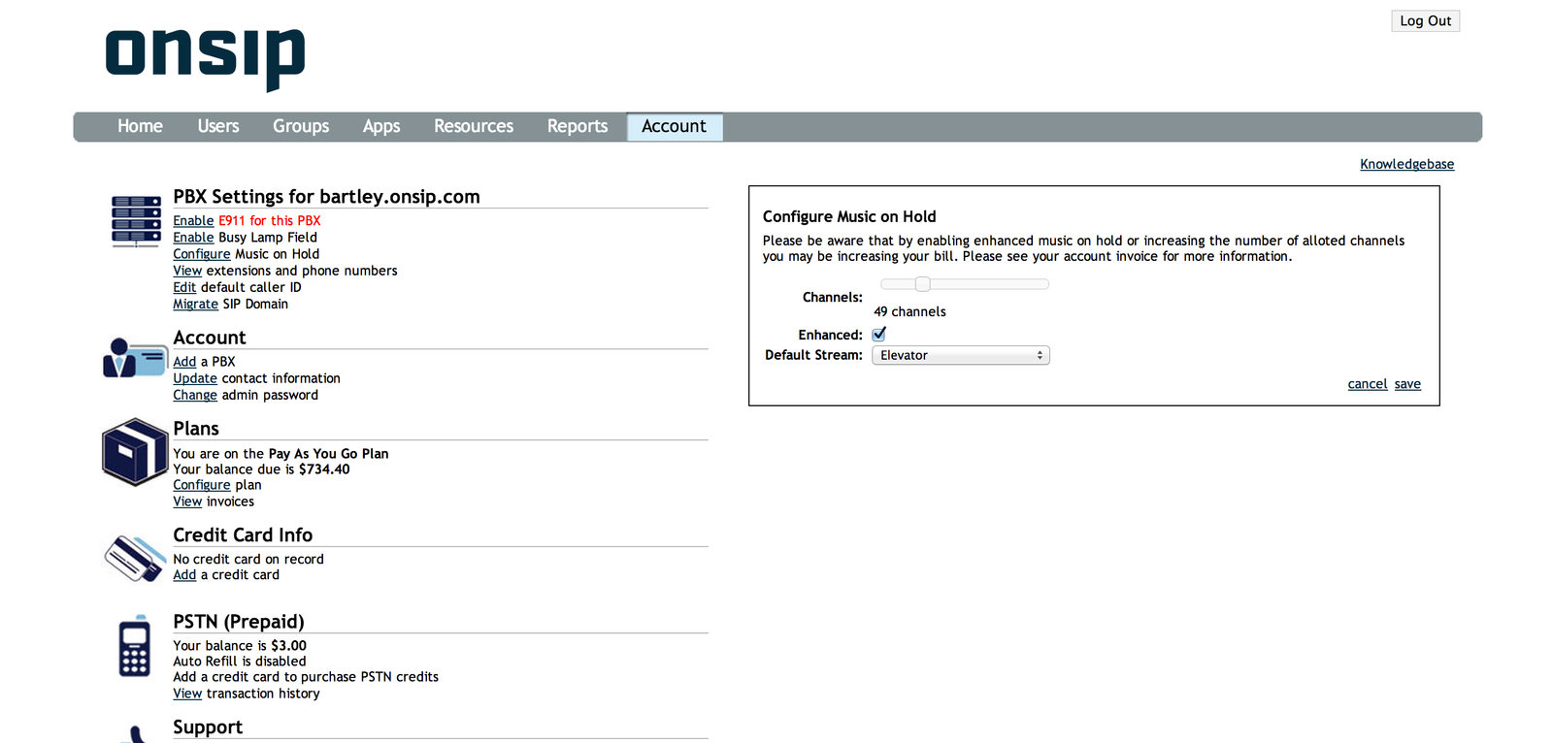Image resolution: width=1553 pixels, height=743 pixels.
Task: Enable E911 for this PBX
Action: pyautogui.click(x=193, y=221)
